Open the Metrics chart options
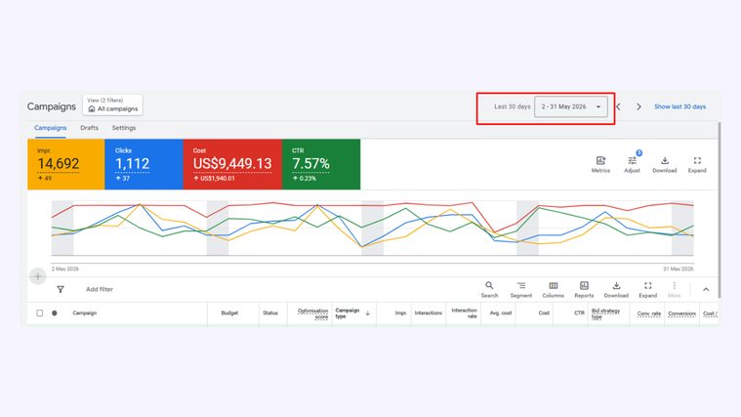Viewport: 741px width, 417px height. 600,164
